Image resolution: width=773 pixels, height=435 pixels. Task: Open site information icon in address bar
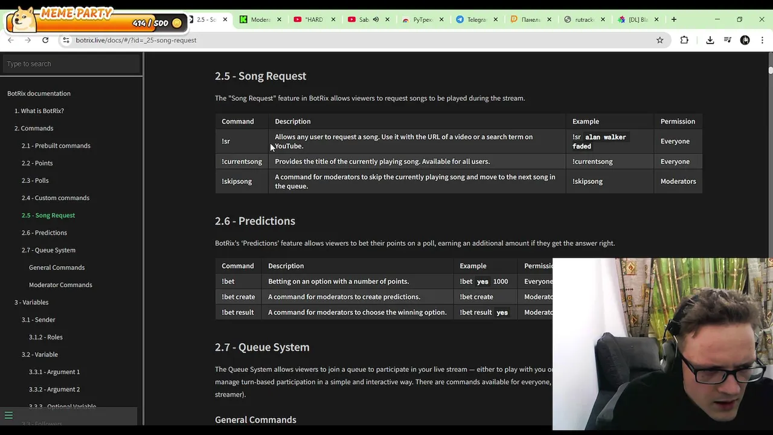coord(66,40)
